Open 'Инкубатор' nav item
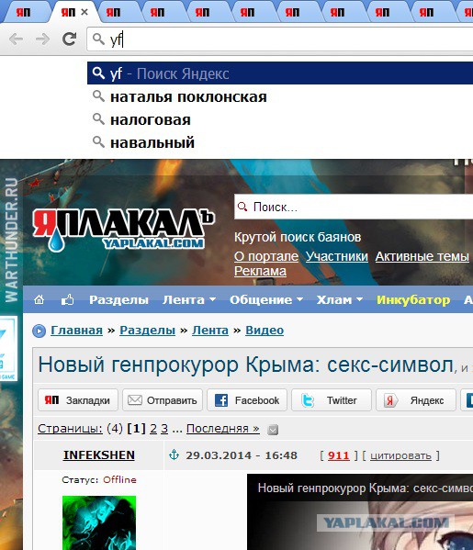 click(x=413, y=300)
